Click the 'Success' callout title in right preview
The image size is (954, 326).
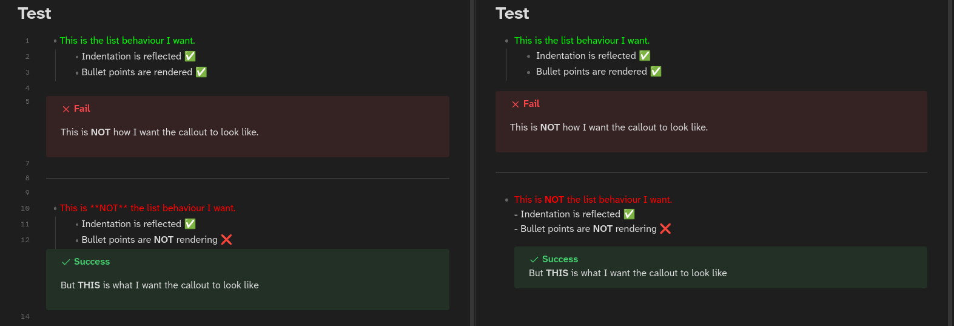pos(560,259)
